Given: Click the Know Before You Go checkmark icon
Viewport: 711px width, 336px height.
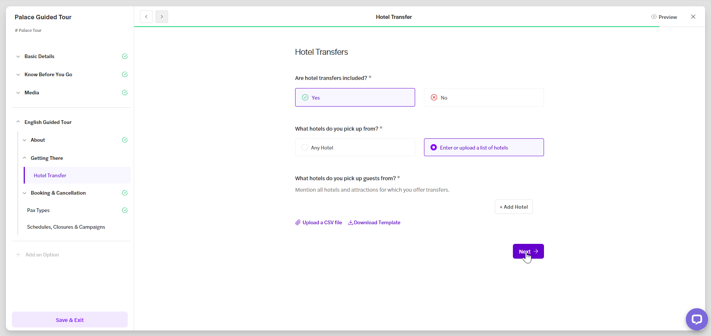Looking at the screenshot, I should click(x=125, y=74).
